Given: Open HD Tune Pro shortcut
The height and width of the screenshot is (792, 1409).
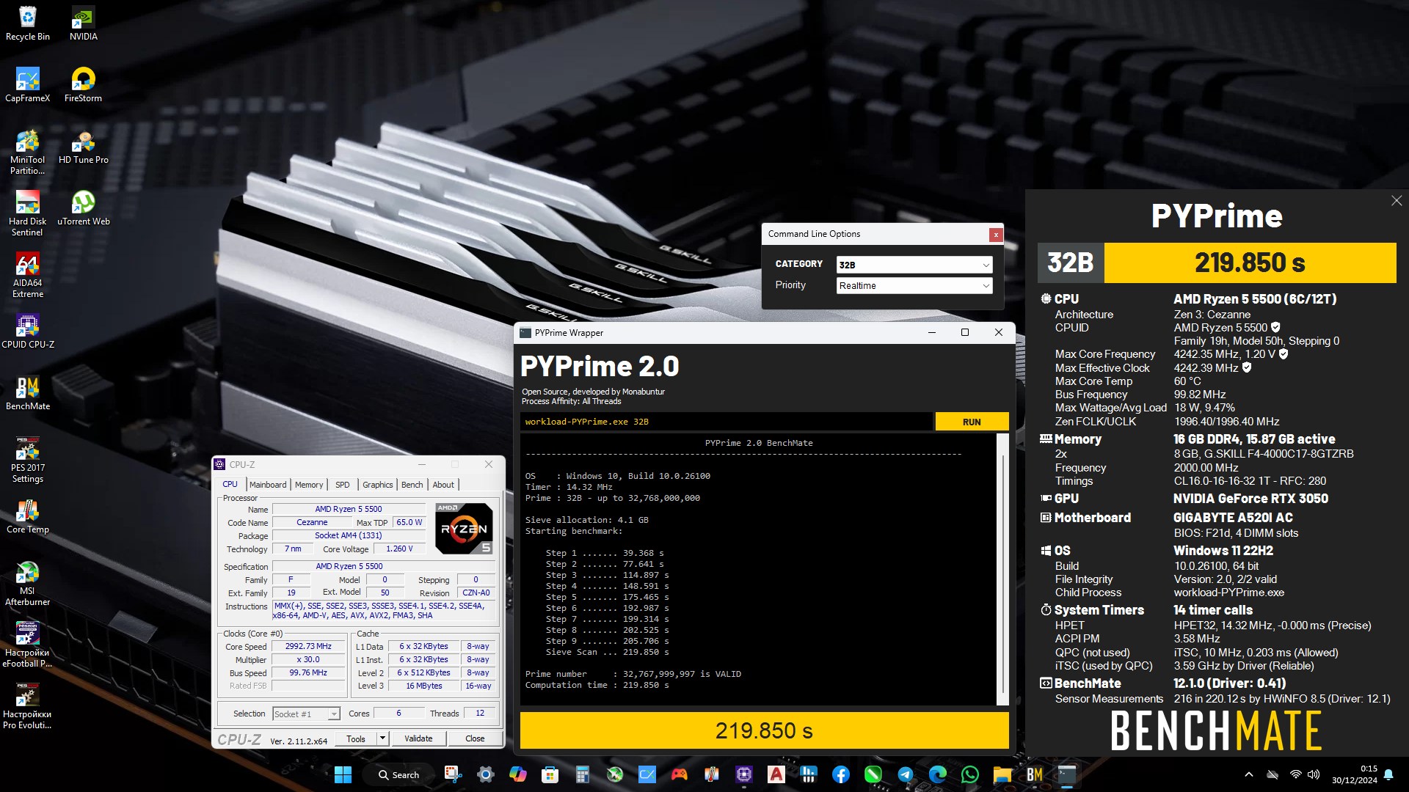Looking at the screenshot, I should [x=83, y=147].
